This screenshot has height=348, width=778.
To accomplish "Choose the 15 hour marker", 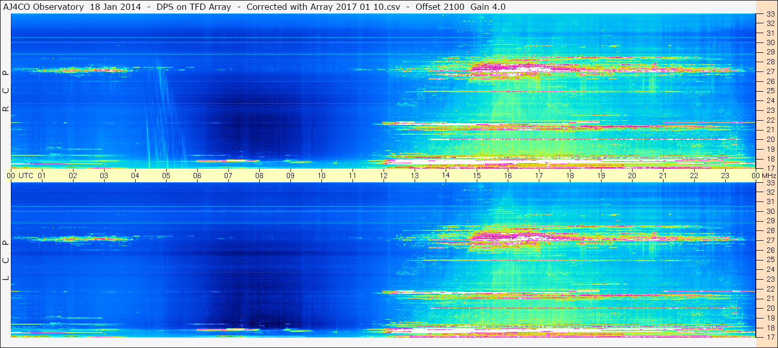I will point(477,176).
